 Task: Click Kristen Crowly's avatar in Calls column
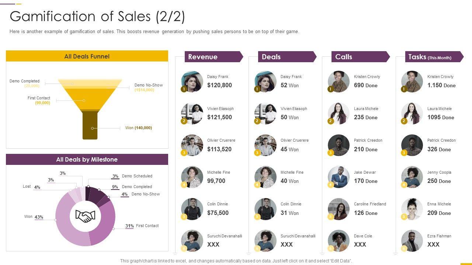339,81
